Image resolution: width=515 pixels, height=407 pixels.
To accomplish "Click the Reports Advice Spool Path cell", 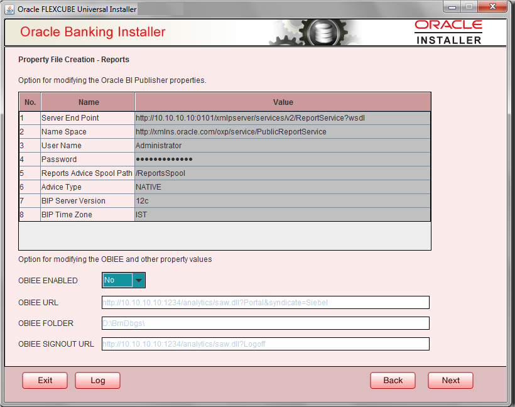I will pyautogui.click(x=87, y=173).
